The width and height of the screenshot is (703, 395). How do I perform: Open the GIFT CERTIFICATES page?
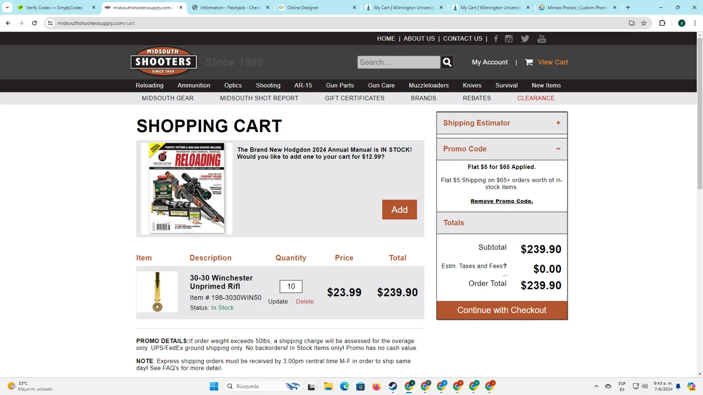pyautogui.click(x=354, y=98)
